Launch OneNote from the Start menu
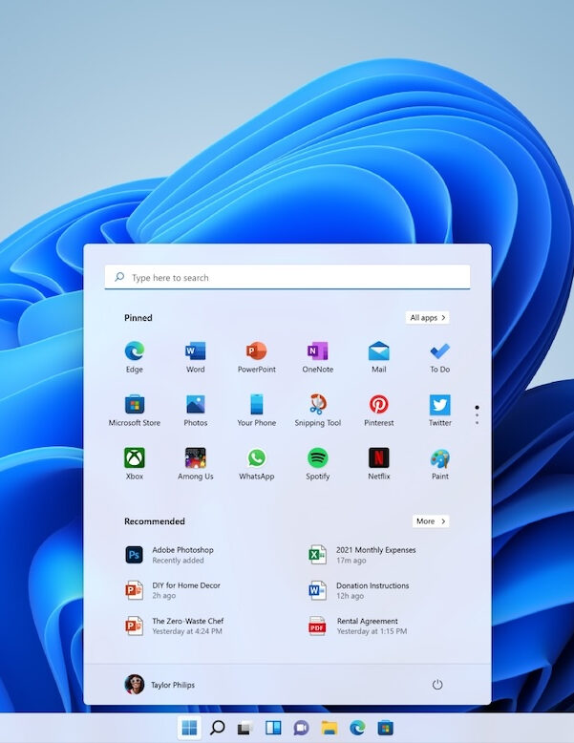This screenshot has width=574, height=743. point(317,351)
